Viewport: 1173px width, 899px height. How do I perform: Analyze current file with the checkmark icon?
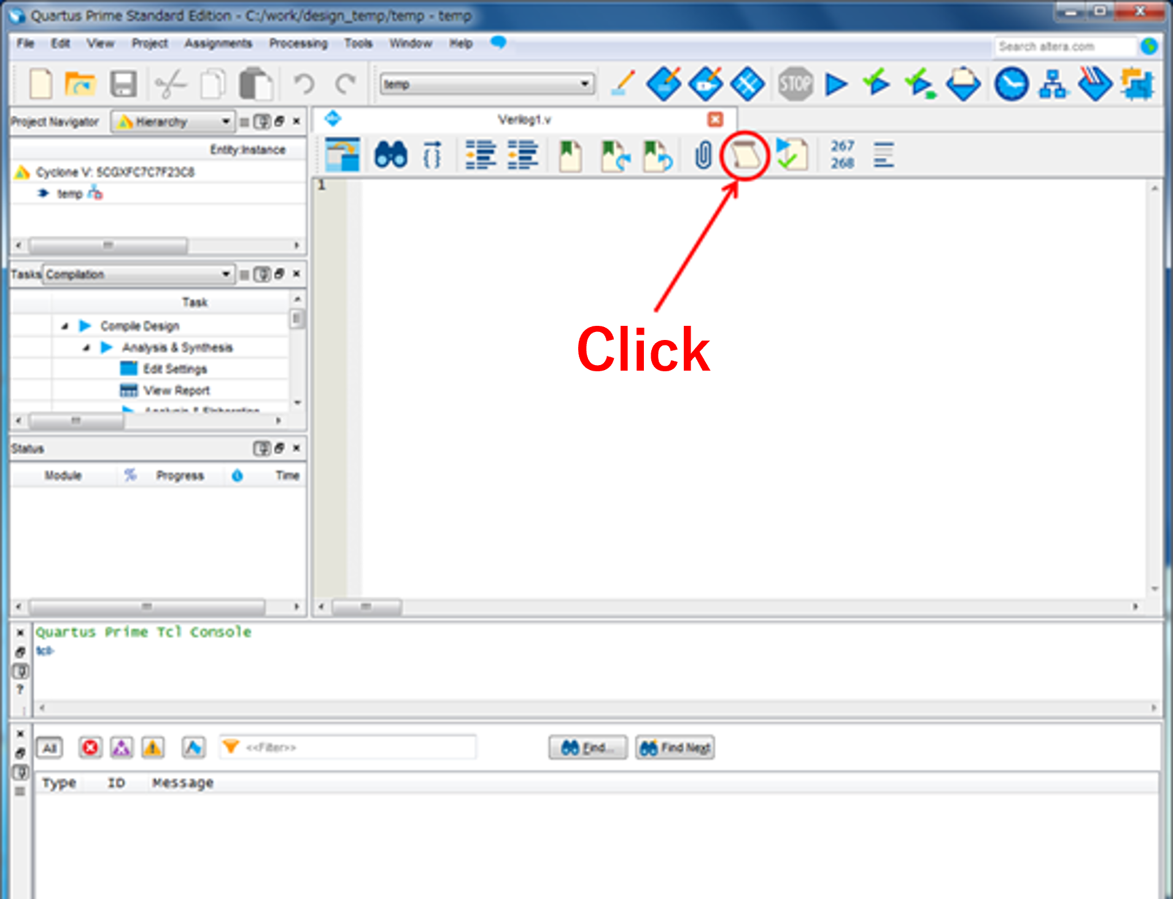coord(792,154)
